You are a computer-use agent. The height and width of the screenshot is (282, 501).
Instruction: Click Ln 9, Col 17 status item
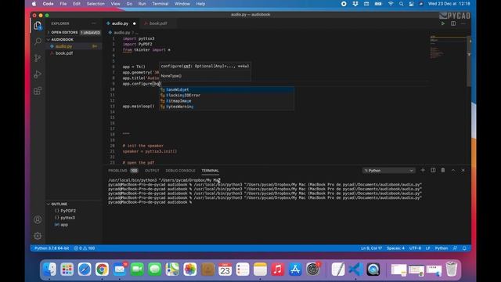371,248
